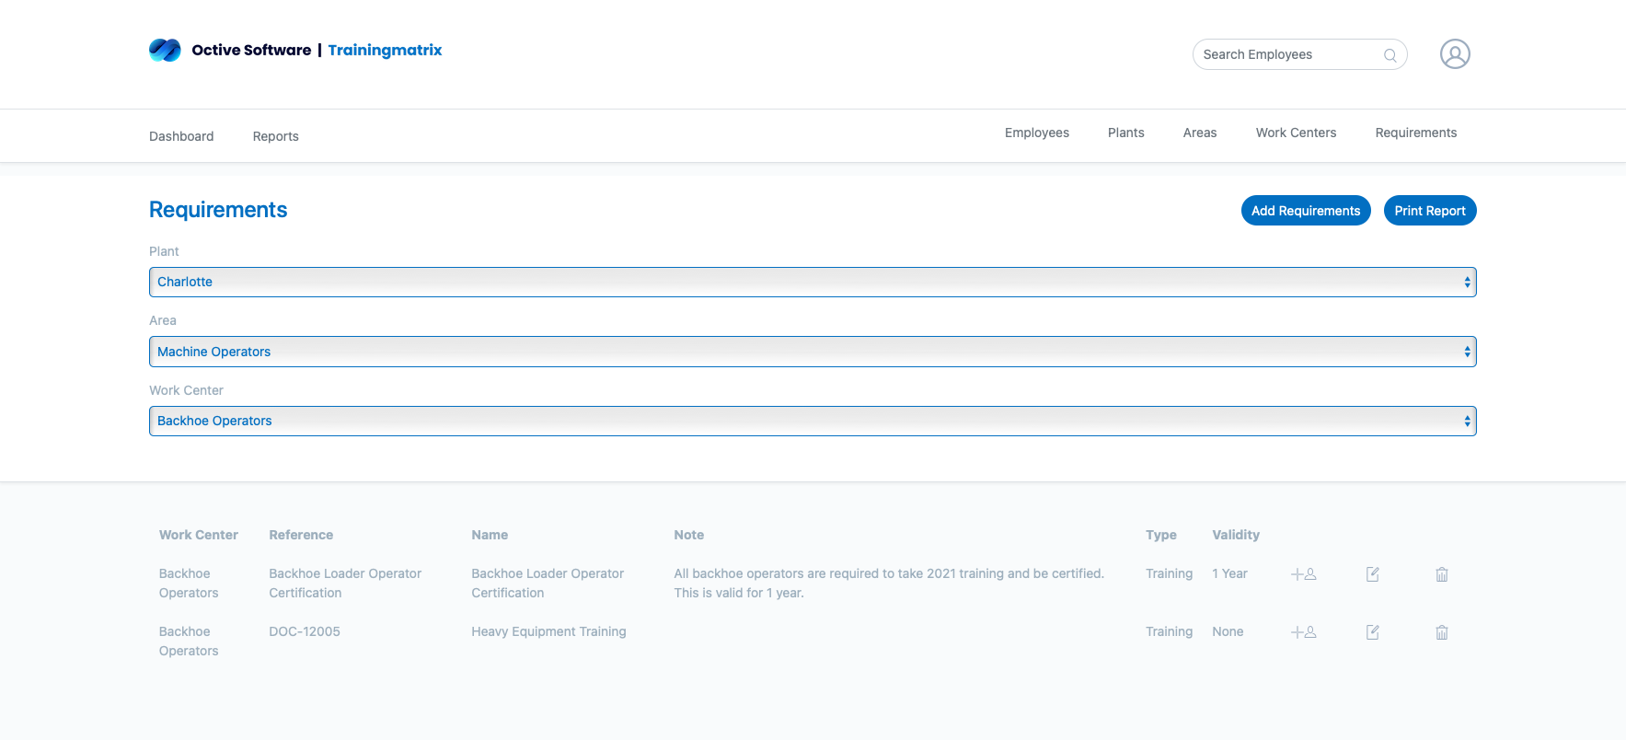
Task: Click the edit icon for Backhoe Loader Certification
Action: (1372, 574)
